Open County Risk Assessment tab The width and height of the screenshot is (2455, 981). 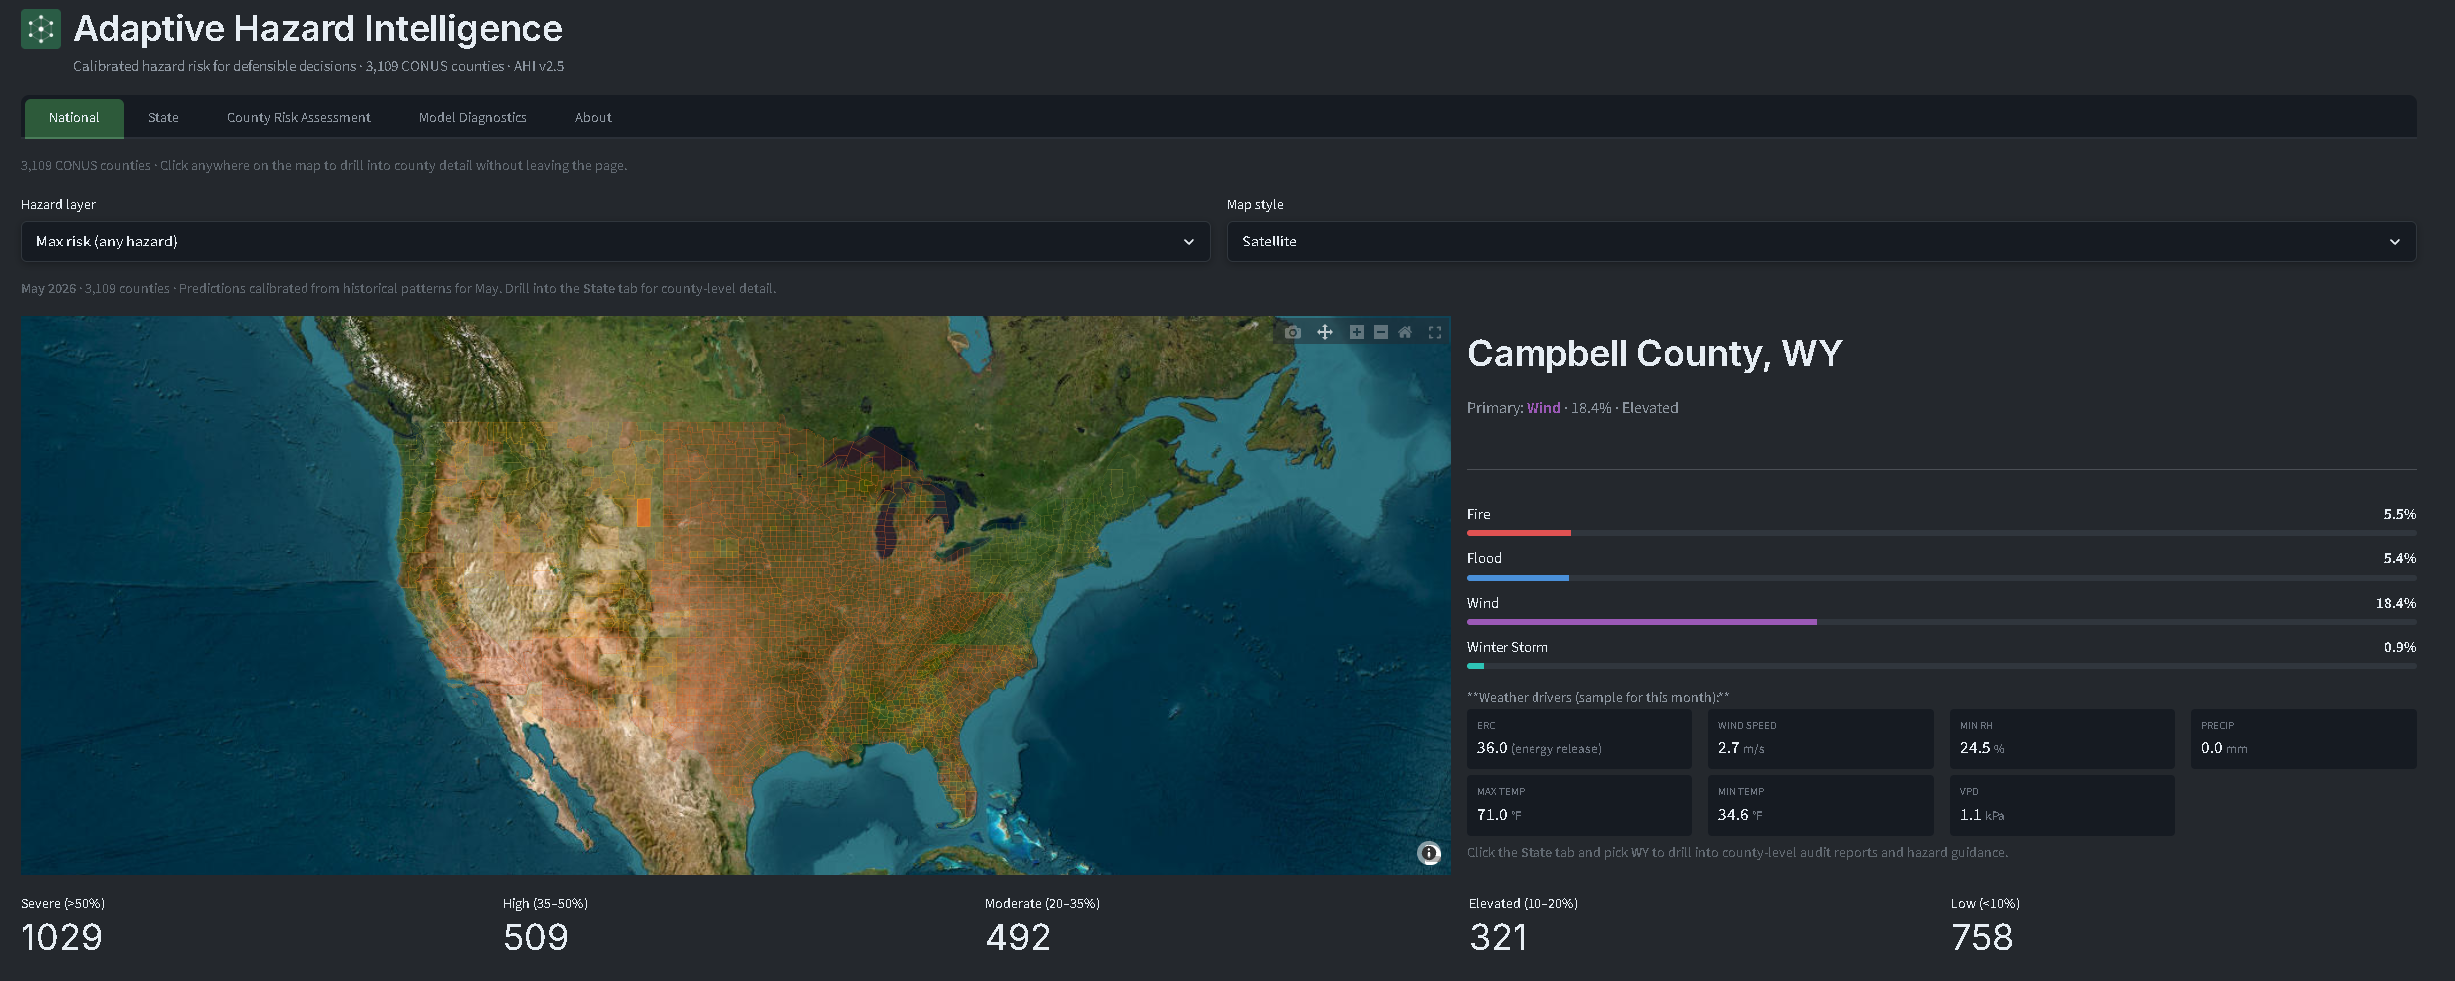pos(299,118)
